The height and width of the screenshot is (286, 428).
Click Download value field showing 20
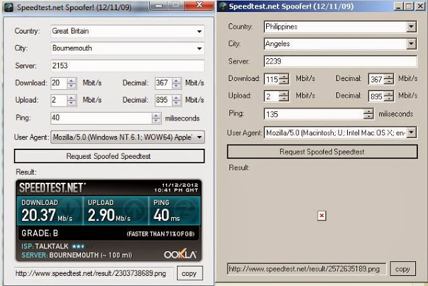(x=59, y=83)
